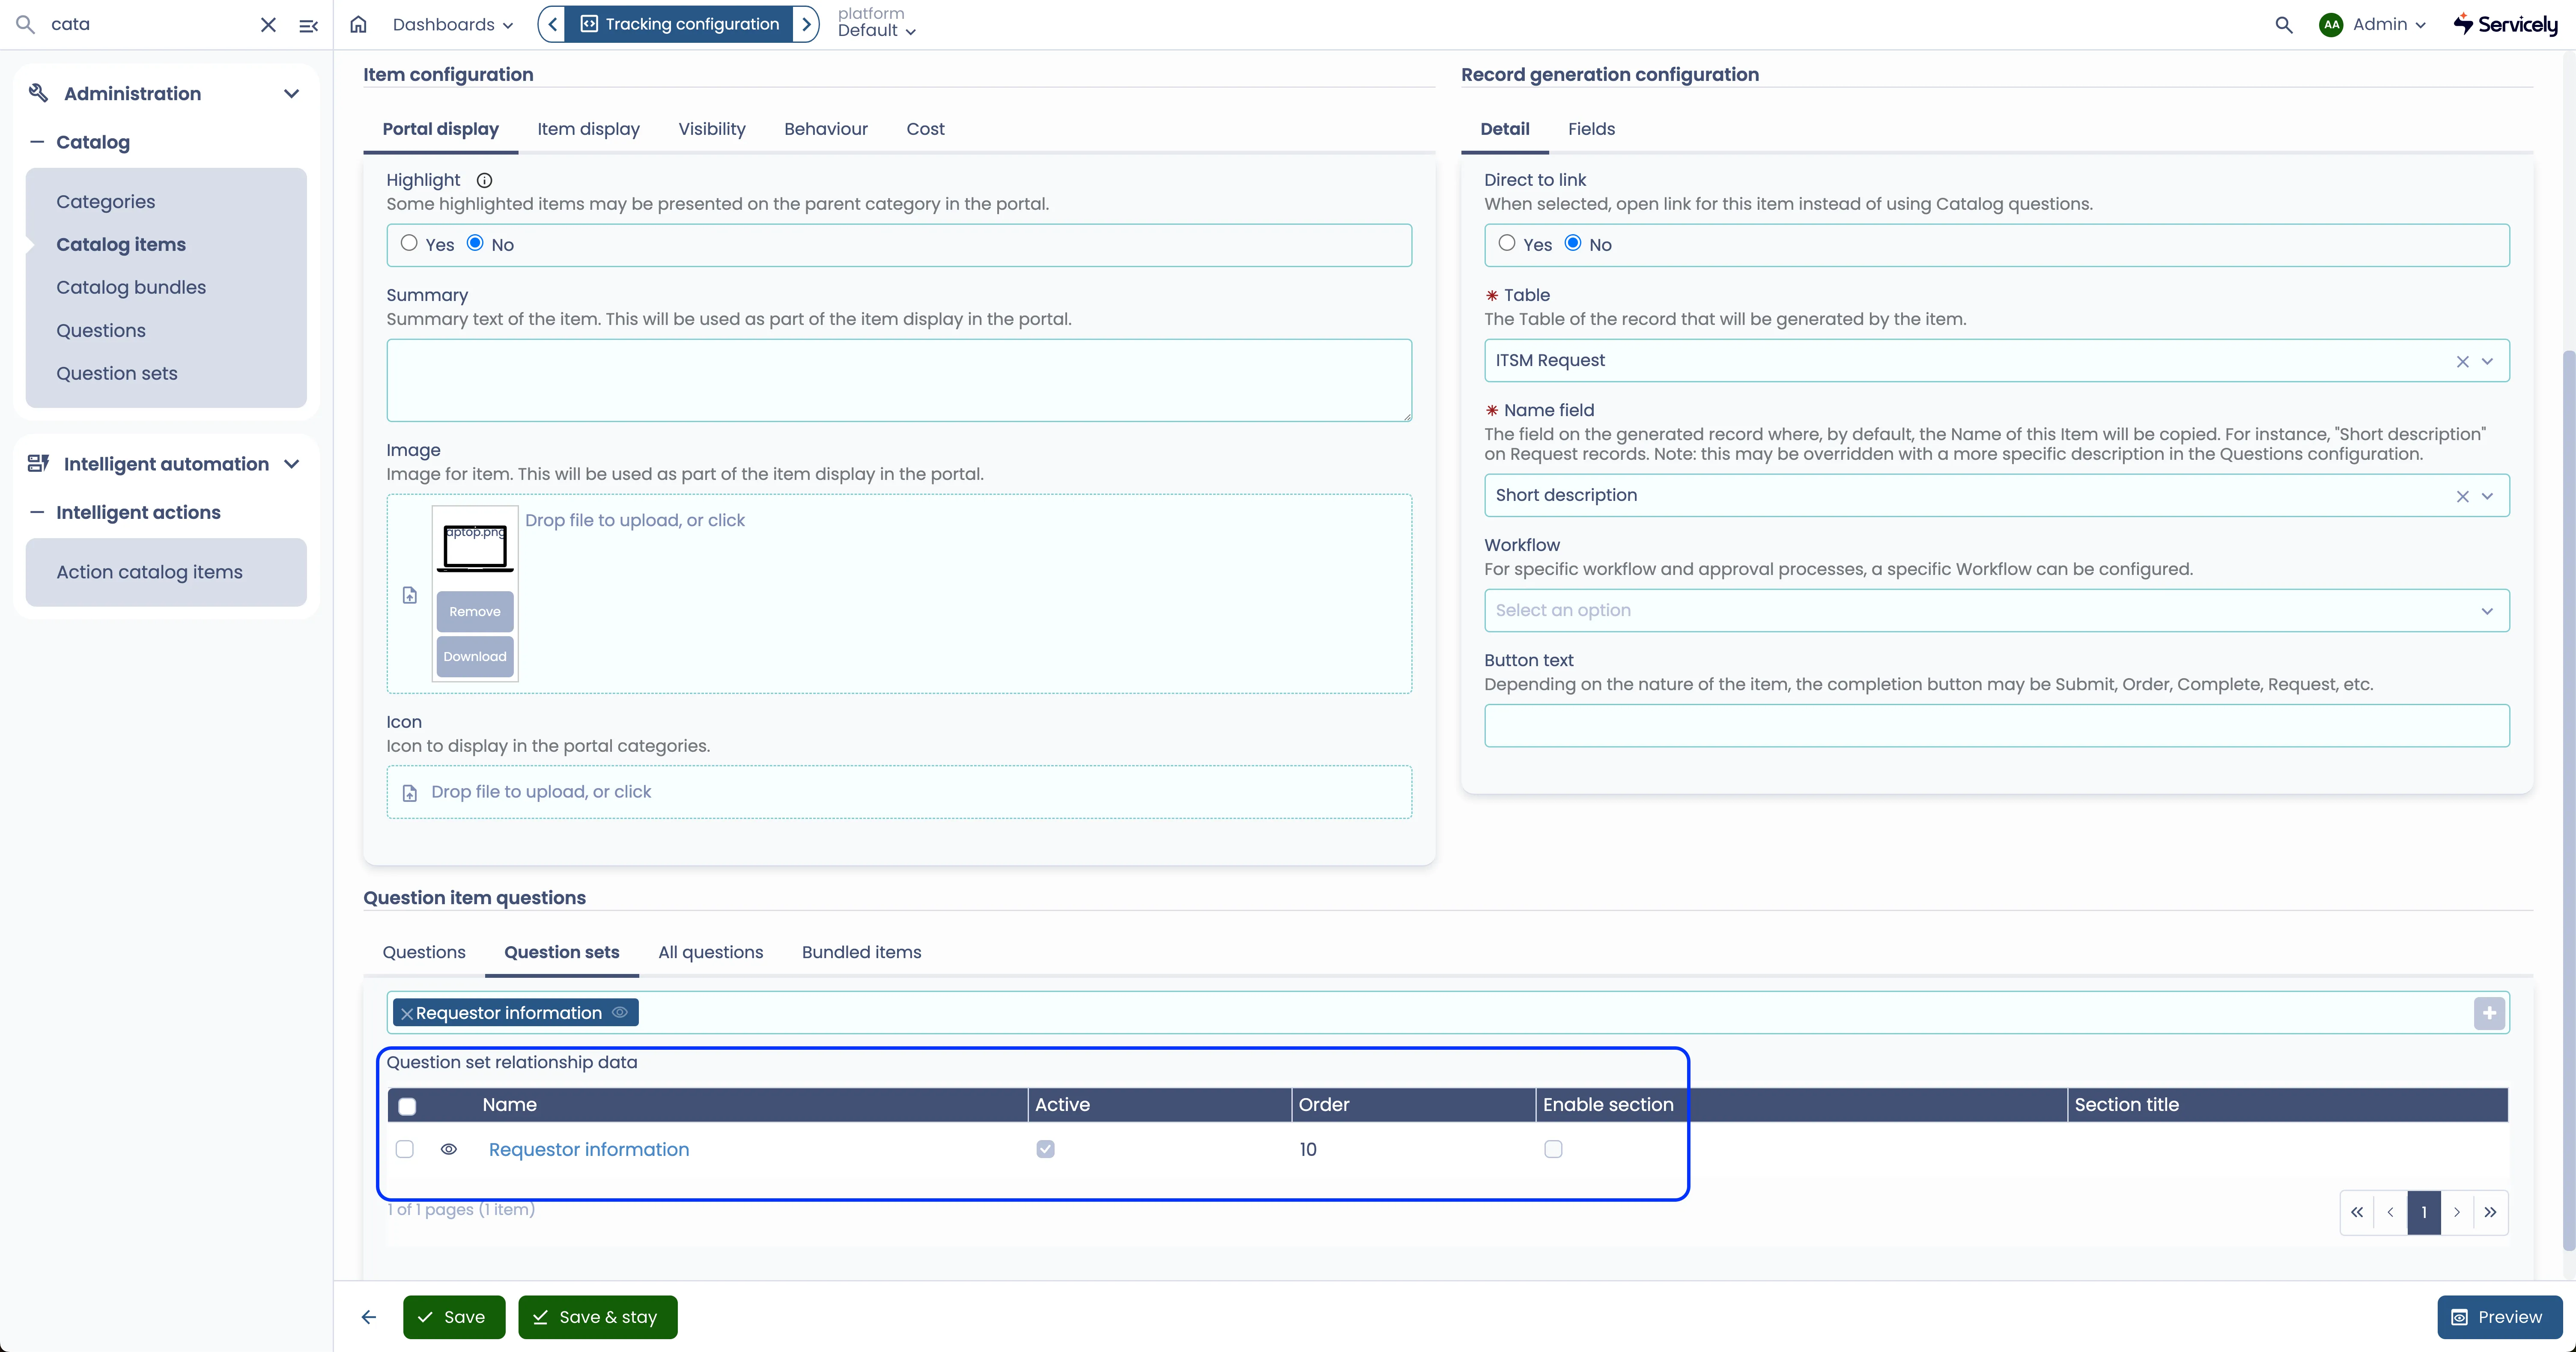2576x1352 pixels.
Task: Click the back arrow near Save
Action: (x=369, y=1317)
